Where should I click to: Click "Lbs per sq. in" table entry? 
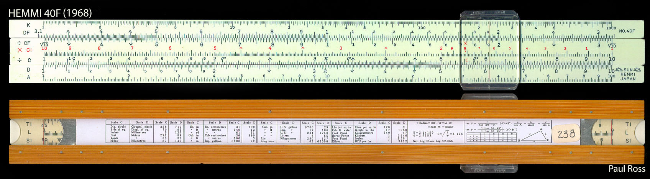(x=341, y=127)
